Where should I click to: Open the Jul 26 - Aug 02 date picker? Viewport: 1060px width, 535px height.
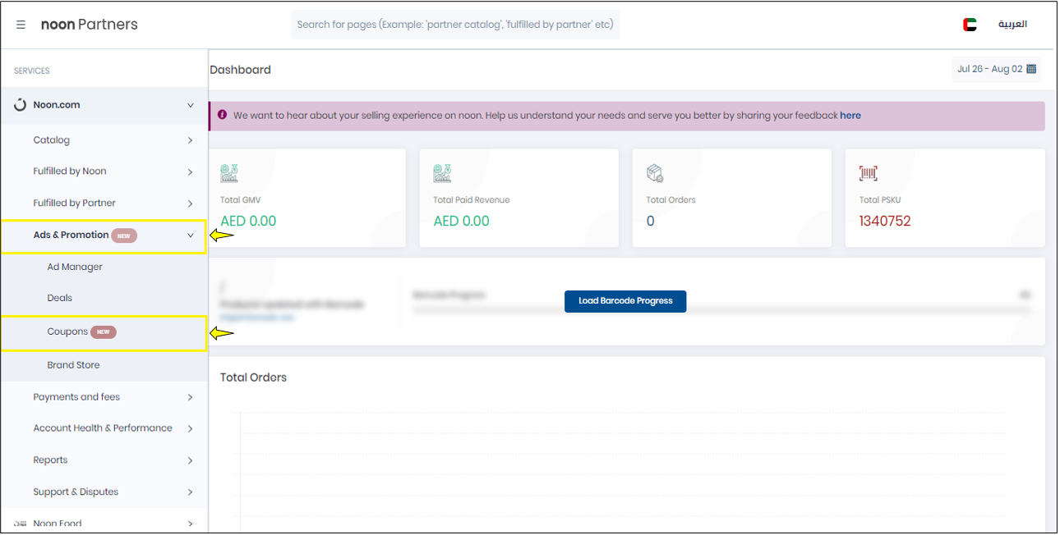[x=996, y=70]
